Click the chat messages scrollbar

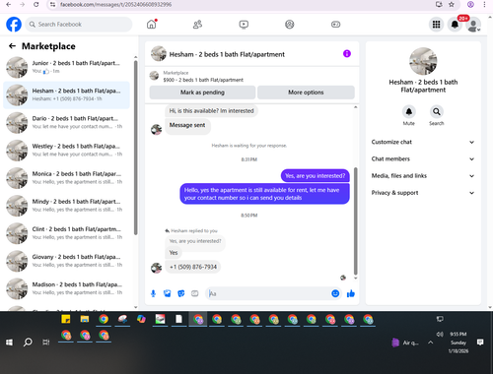pos(355,221)
